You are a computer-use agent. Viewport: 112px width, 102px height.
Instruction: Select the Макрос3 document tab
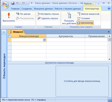[16, 32]
